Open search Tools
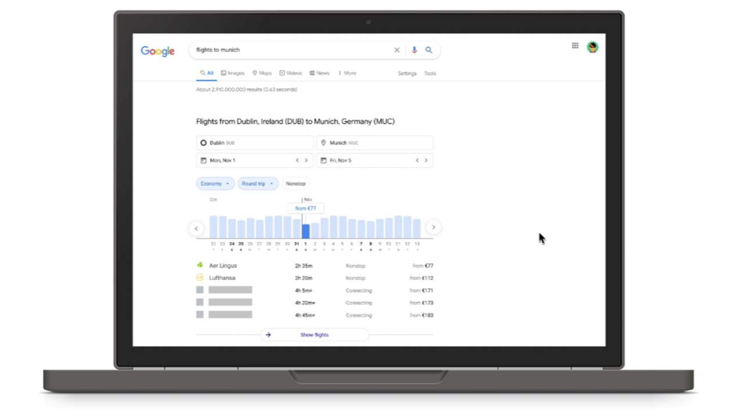The width and height of the screenshot is (743, 418). 430,74
